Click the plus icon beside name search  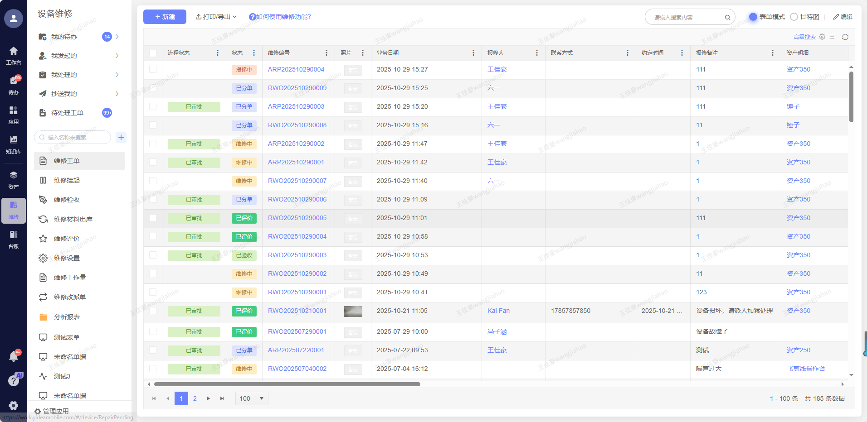pos(121,137)
